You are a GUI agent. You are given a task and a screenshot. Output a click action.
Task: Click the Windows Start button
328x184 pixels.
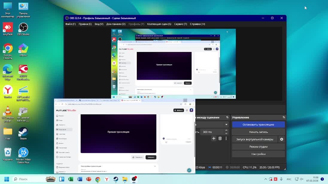(x=7, y=179)
